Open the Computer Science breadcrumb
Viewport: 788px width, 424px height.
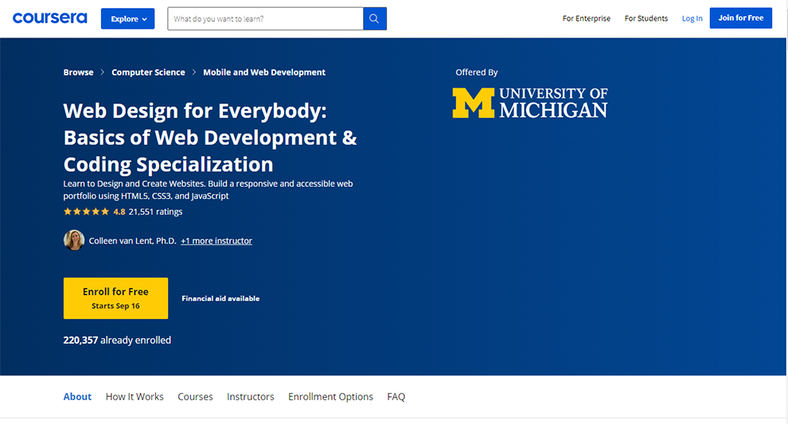pyautogui.click(x=148, y=72)
